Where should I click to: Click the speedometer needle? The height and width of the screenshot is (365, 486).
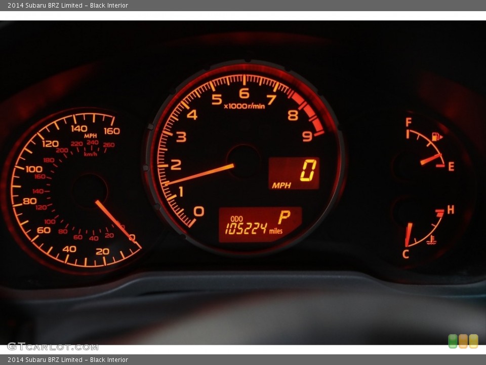pyautogui.click(x=118, y=224)
